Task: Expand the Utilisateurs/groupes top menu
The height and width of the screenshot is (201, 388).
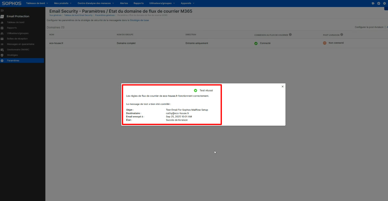Action: [x=162, y=3]
